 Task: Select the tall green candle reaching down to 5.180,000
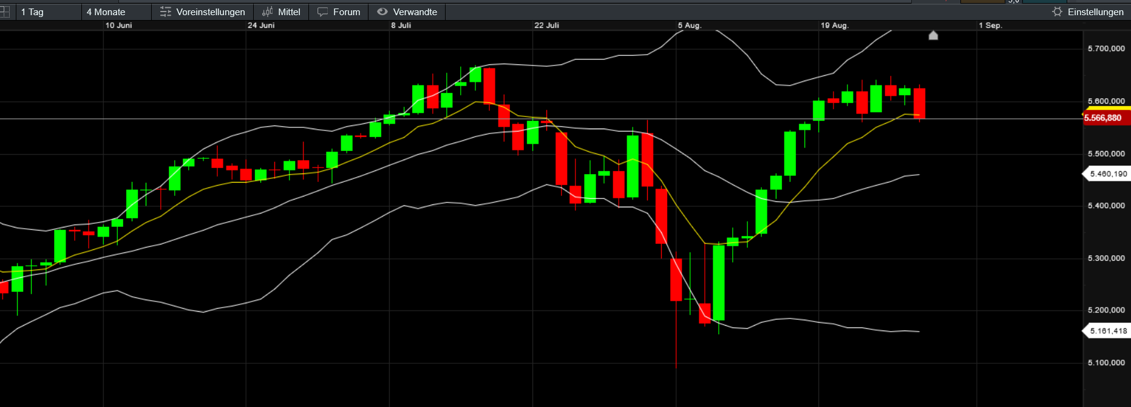(719, 283)
